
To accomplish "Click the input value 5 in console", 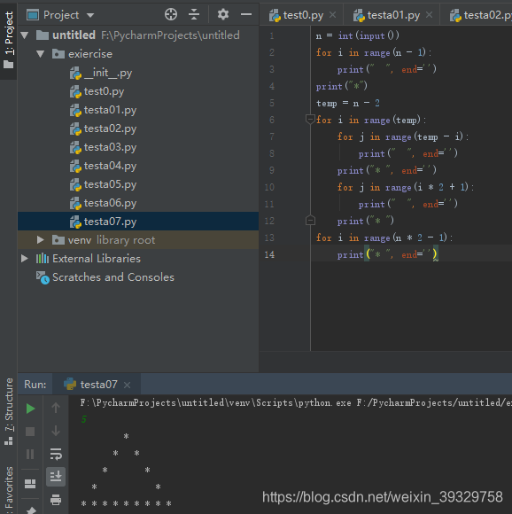I will coord(84,419).
